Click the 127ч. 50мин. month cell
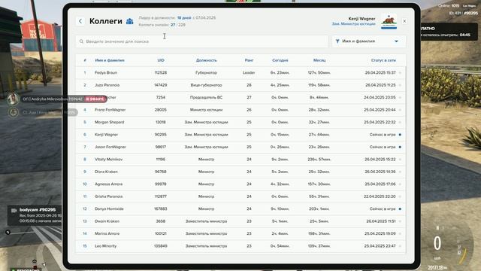This screenshot has height=271, width=481. tap(319, 73)
